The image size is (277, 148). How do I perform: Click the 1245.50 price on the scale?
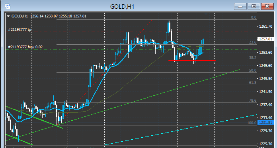pos(266,79)
